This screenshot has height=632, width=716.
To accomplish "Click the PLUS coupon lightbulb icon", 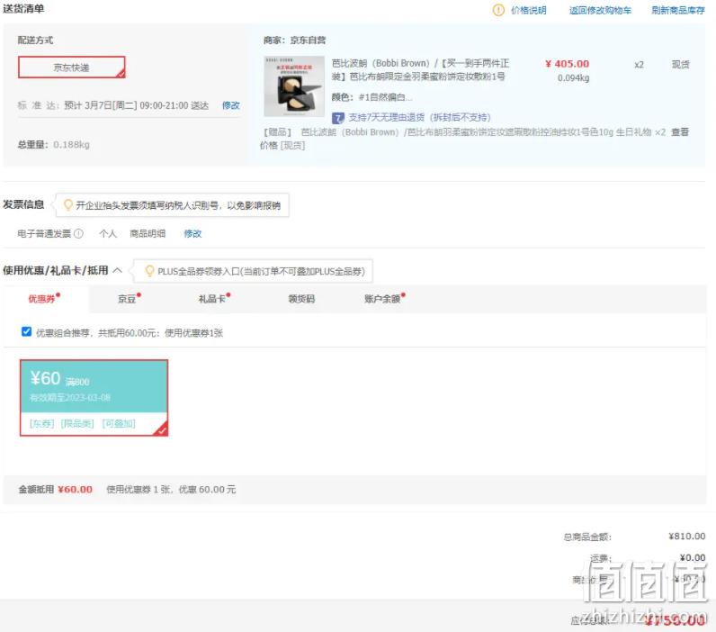I will click(149, 271).
